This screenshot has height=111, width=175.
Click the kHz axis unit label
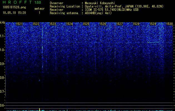coord(3,22)
